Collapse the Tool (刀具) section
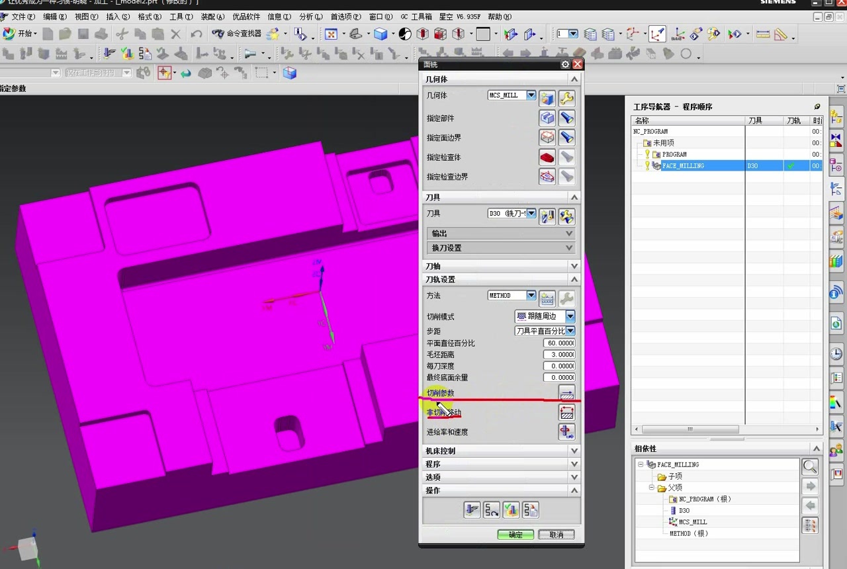This screenshot has width=847, height=569. point(574,197)
